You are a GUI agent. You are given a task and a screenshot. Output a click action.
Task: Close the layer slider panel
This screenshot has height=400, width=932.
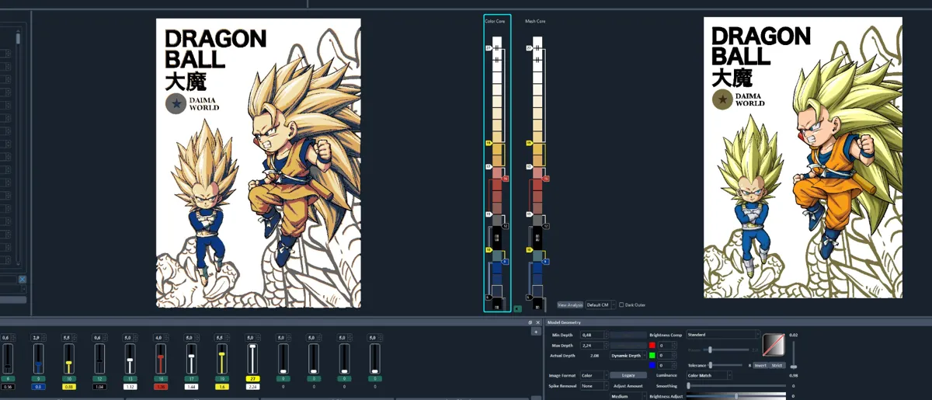[x=537, y=322]
